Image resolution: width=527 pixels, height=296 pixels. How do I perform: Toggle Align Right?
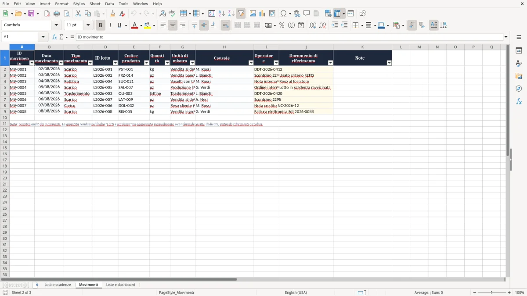[182, 25]
